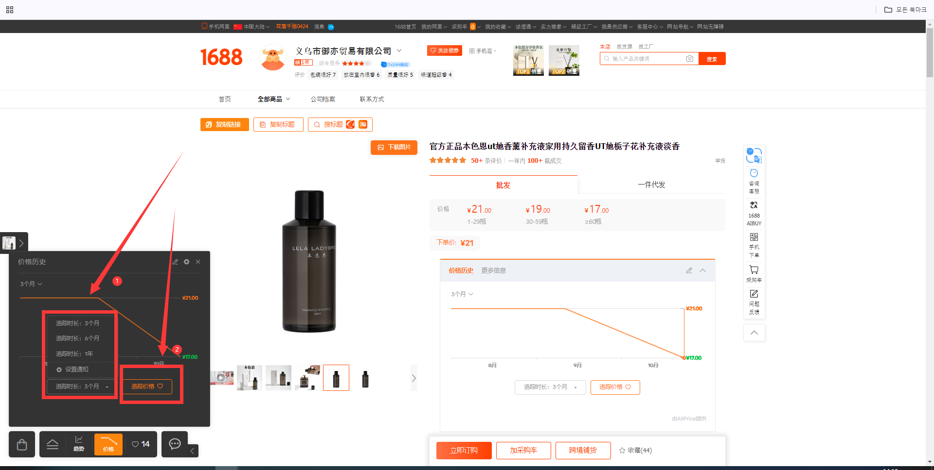
Task: Click 加采购车 button
Action: coord(523,451)
